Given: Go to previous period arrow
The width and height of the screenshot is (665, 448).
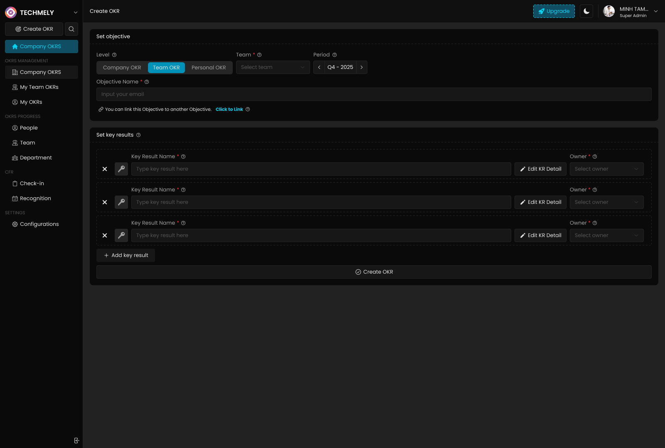Looking at the screenshot, I should click(319, 67).
